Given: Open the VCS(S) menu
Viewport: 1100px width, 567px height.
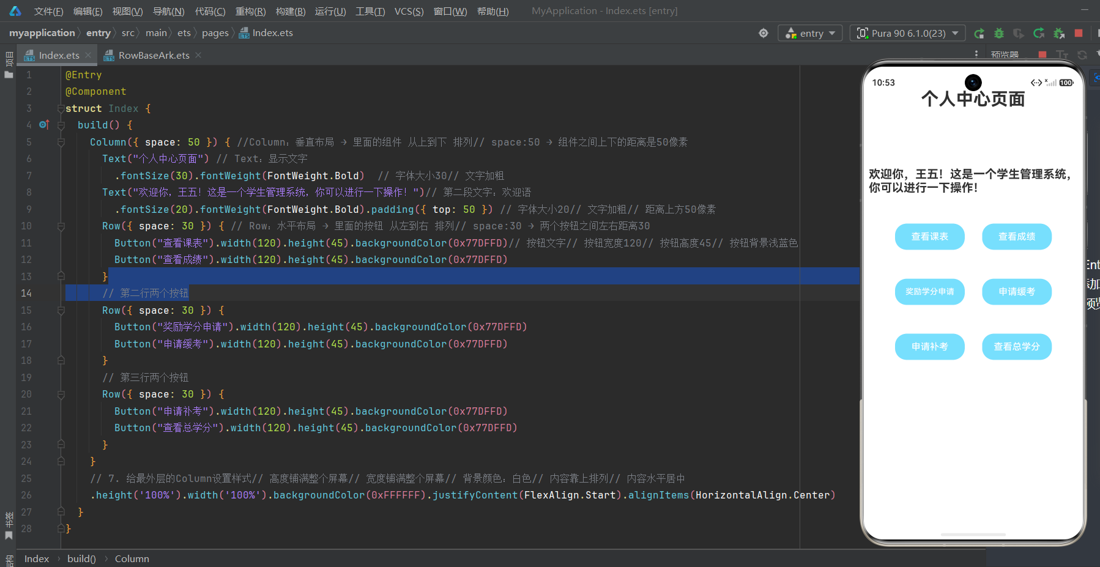Looking at the screenshot, I should click(409, 11).
